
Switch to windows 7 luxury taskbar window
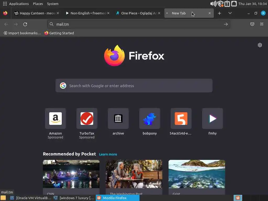[x=74, y=198]
